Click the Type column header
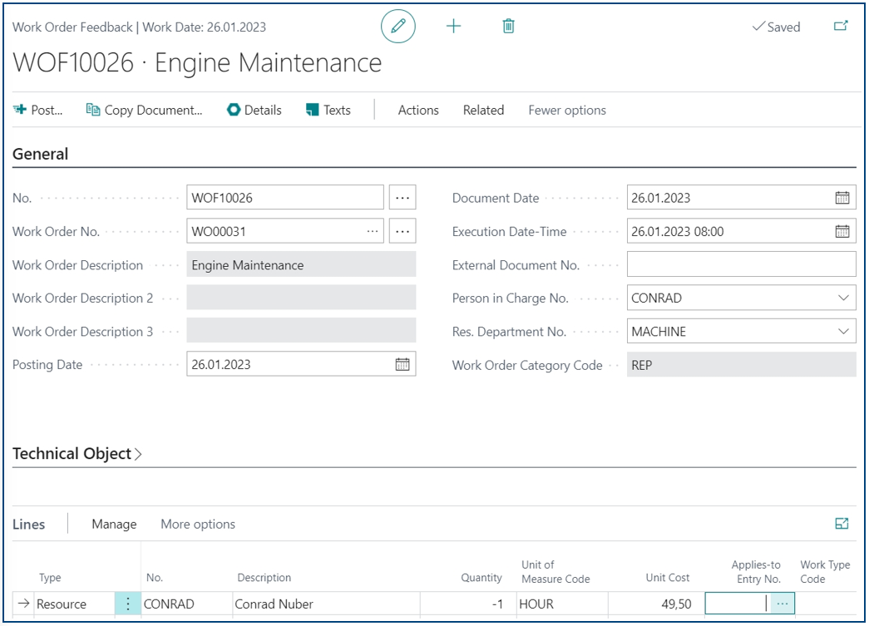 [x=50, y=578]
